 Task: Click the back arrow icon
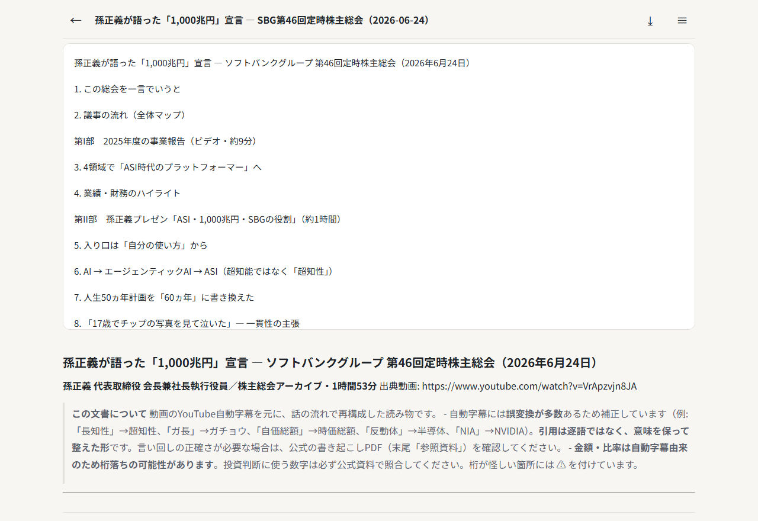coord(76,21)
